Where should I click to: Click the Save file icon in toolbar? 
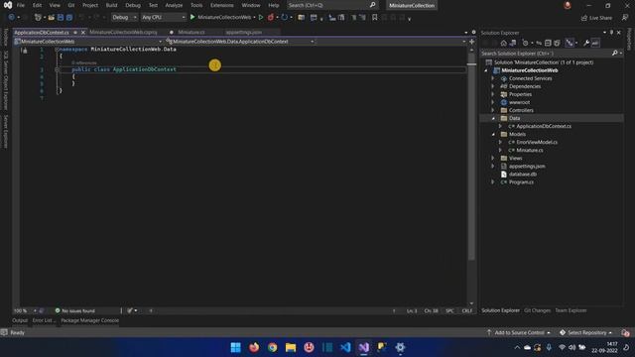(x=61, y=18)
